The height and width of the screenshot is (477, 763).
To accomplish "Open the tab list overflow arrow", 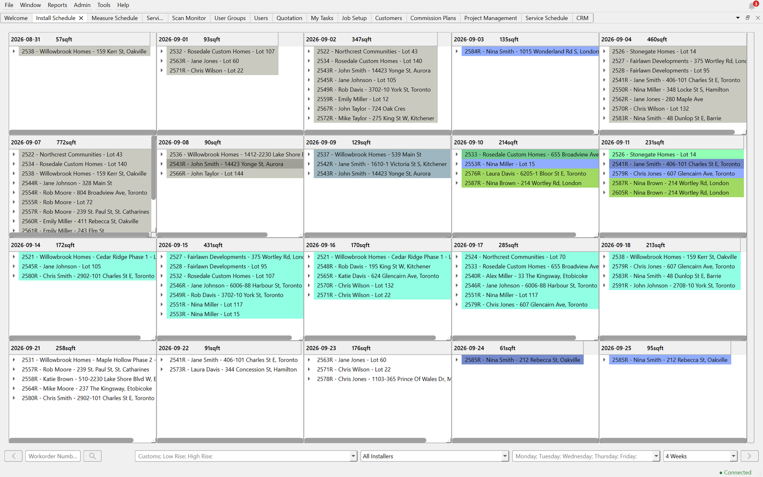I will point(738,18).
